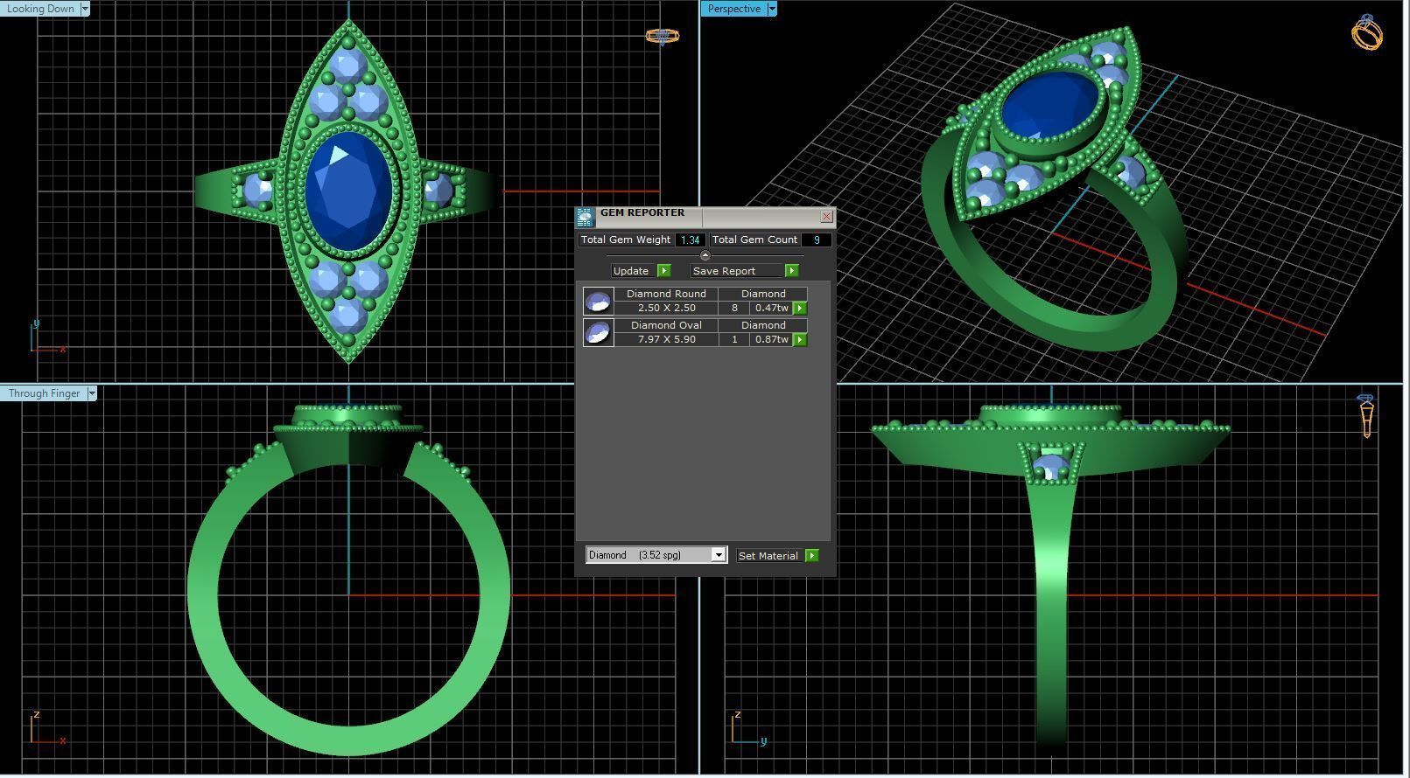Click the GEM REPORTER title bar

click(705, 217)
